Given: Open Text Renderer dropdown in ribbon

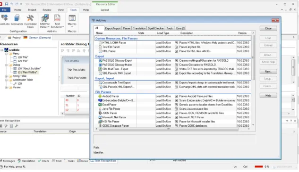Looking at the screenshot, I should 57,25.
